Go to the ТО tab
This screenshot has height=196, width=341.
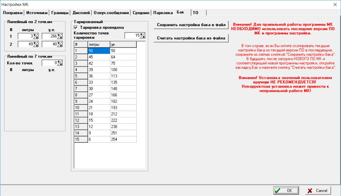[196, 13]
